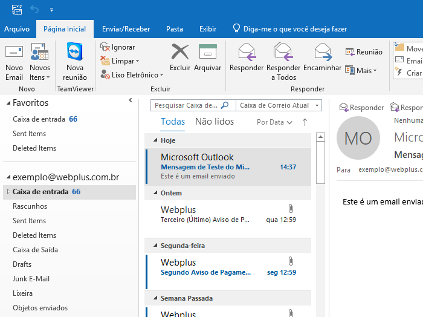
Task: Click the message list scrollbar up arrow
Action: coord(320,137)
